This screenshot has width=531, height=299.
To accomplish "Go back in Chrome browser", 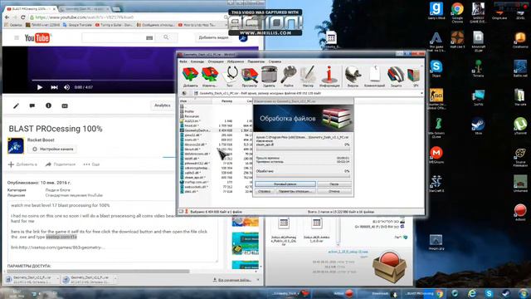I will coord(7,17).
